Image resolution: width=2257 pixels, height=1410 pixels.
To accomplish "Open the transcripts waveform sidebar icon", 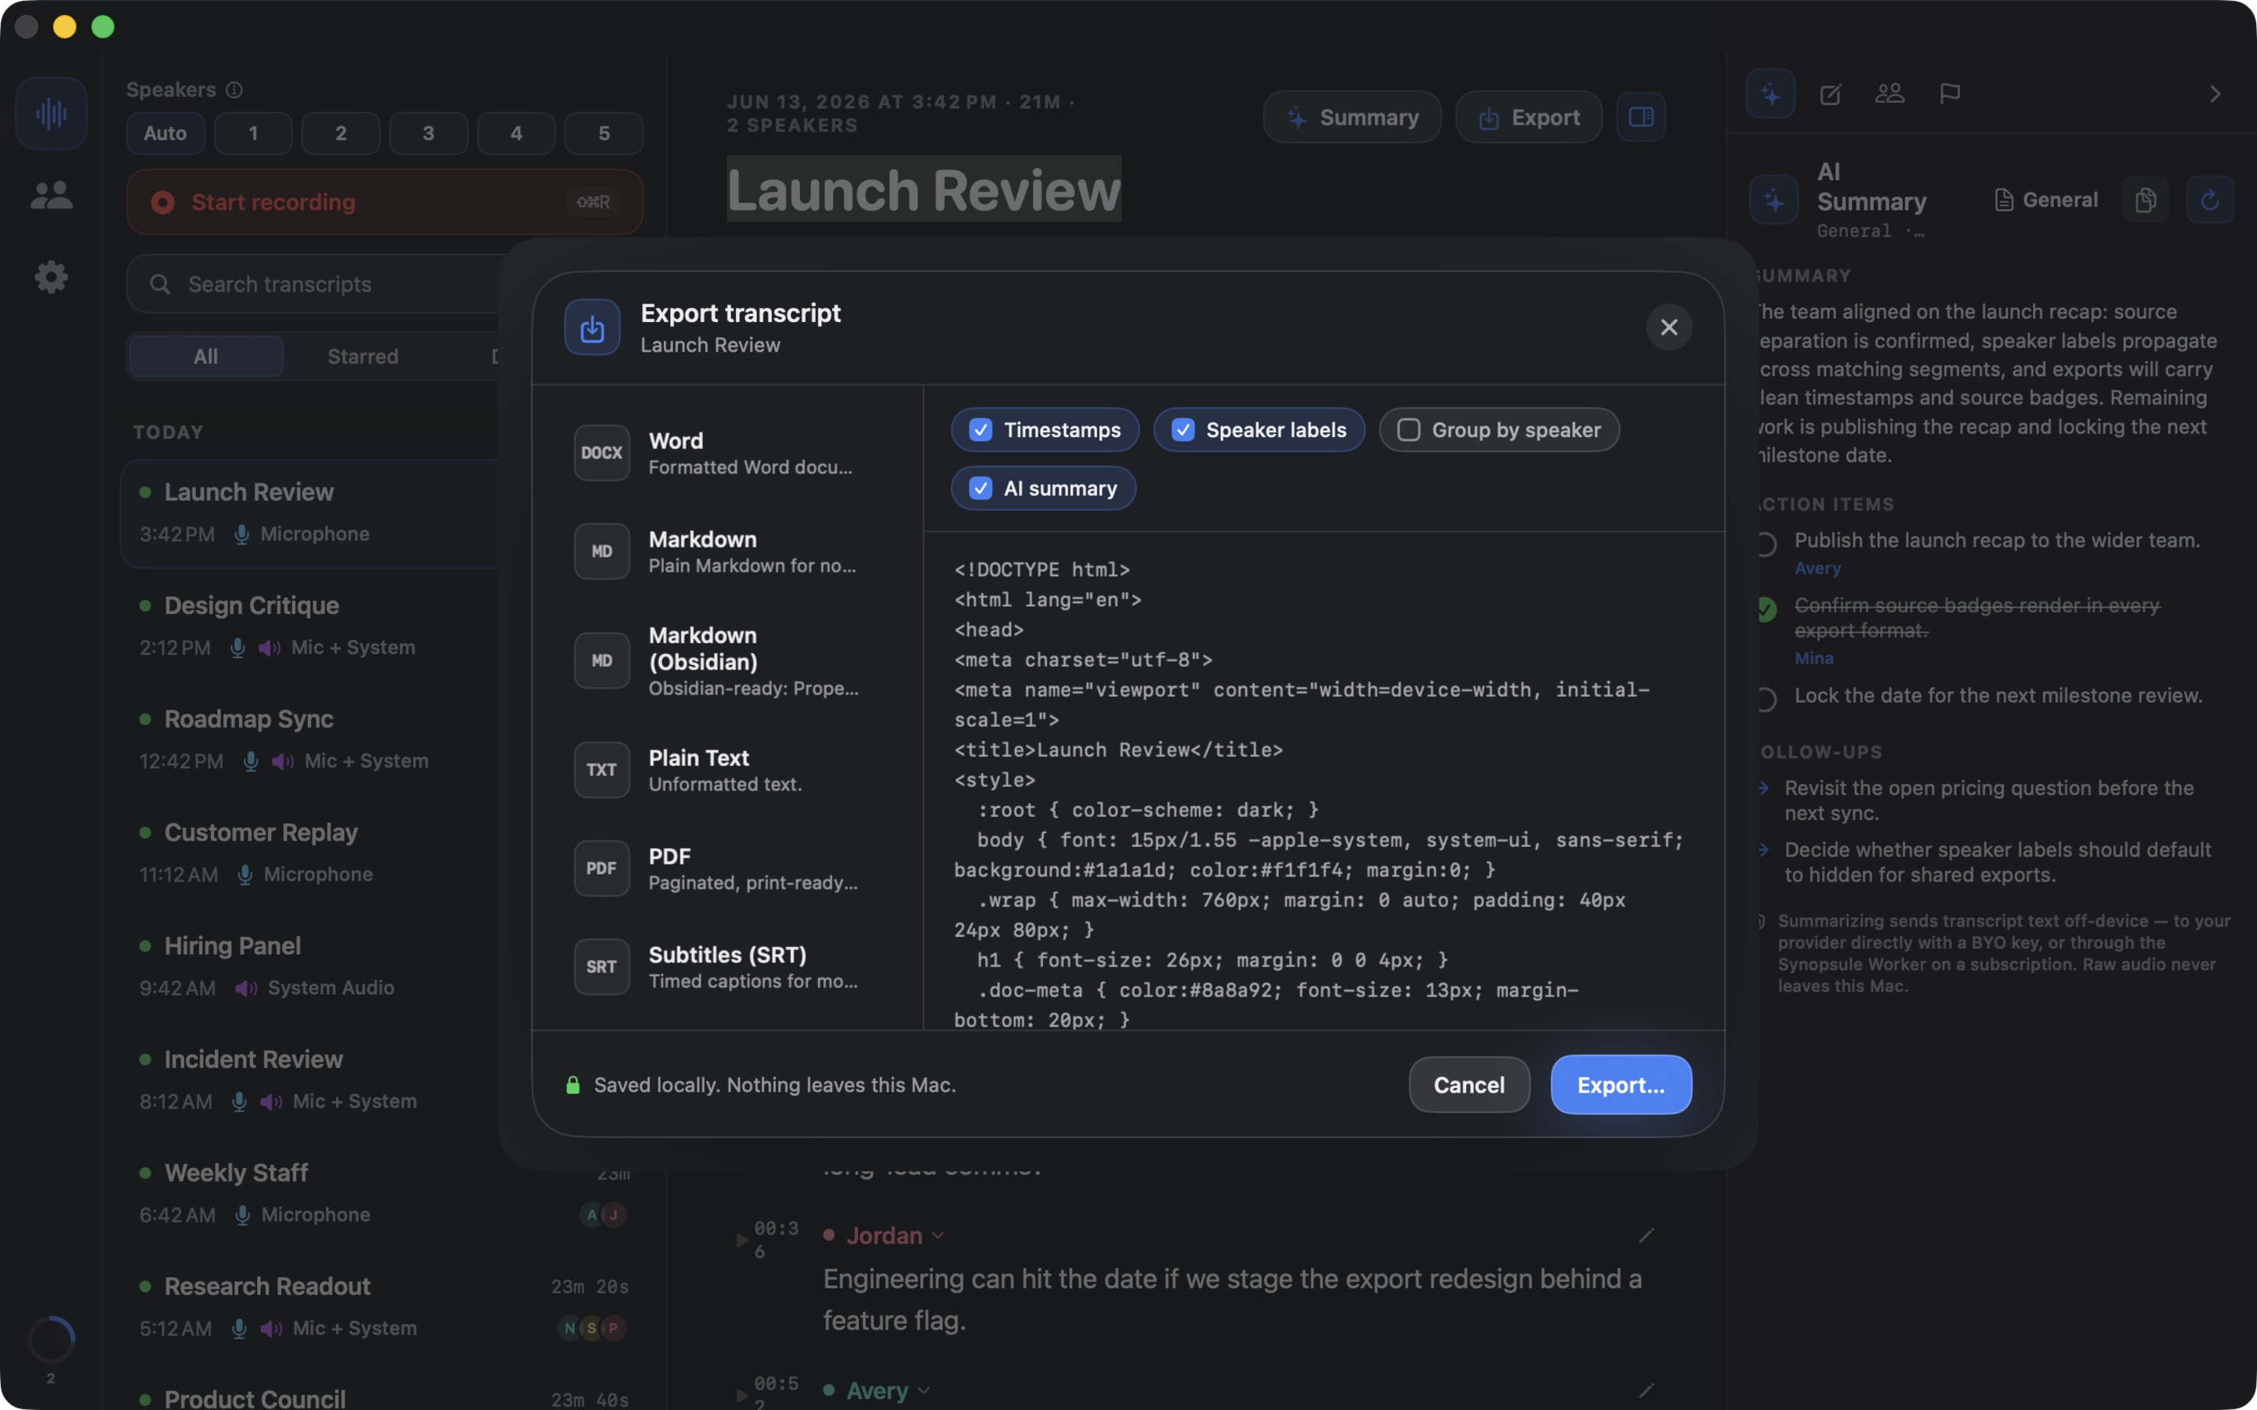I will [x=51, y=114].
